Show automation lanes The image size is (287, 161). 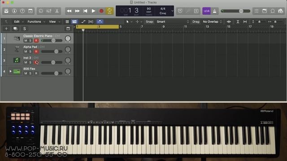click(83, 21)
